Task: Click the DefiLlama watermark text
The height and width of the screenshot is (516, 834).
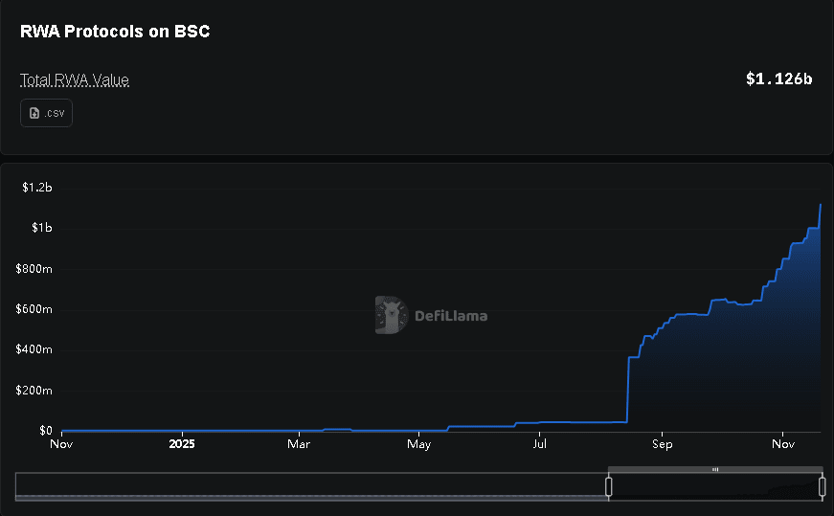Action: click(450, 316)
